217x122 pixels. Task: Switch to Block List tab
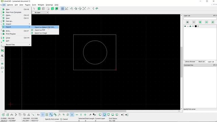(201, 62)
